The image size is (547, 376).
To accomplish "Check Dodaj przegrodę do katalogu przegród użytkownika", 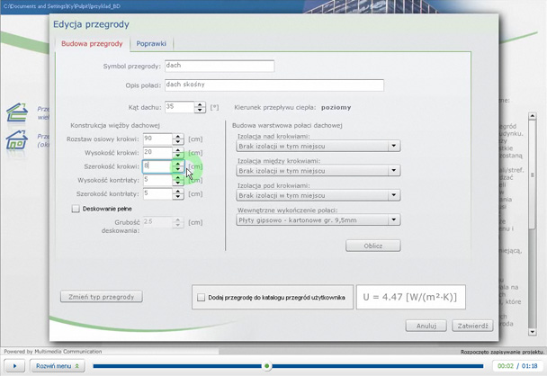I will 201,297.
